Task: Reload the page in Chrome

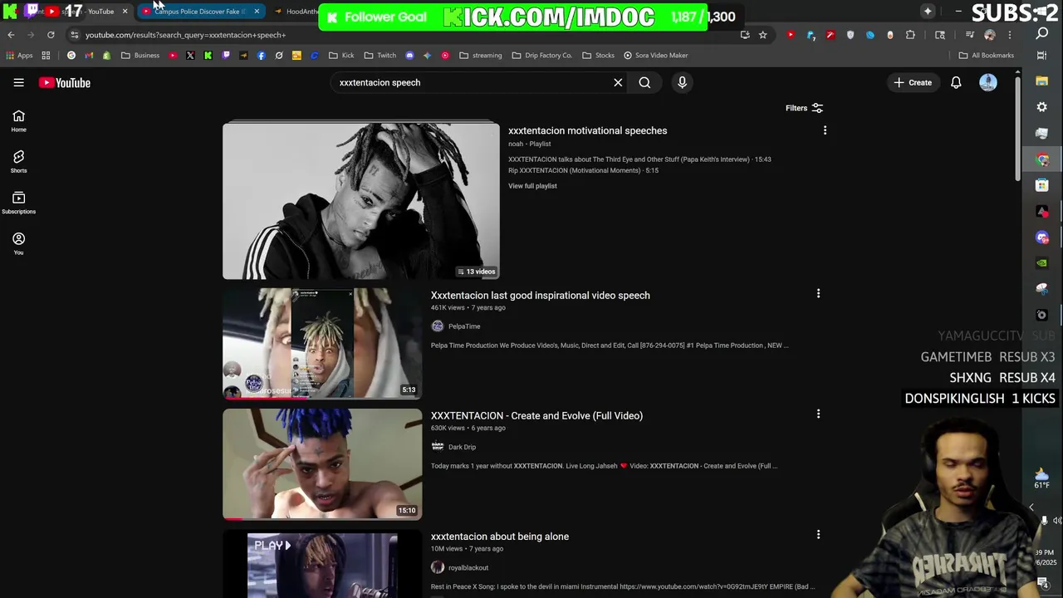Action: (x=51, y=35)
